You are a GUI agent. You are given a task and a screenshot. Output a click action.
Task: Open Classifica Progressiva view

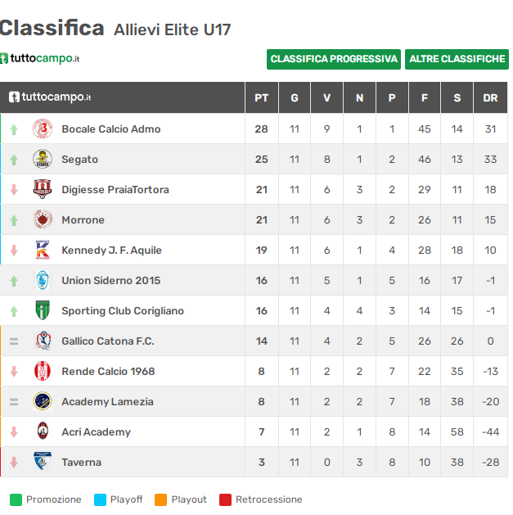(334, 59)
